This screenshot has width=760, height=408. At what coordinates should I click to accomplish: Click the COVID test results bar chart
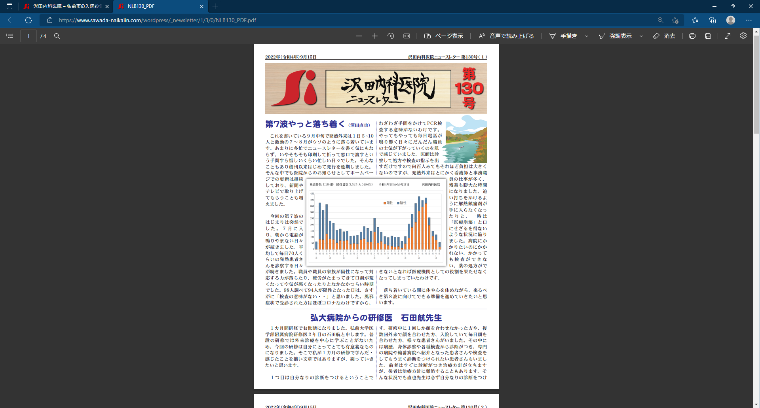(x=376, y=222)
